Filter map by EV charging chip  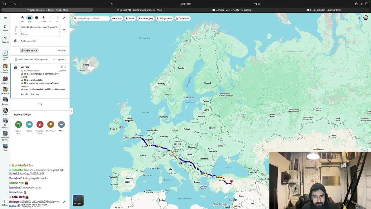(x=146, y=18)
